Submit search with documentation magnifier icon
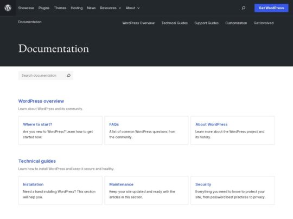The image size is (293, 219). point(68,75)
